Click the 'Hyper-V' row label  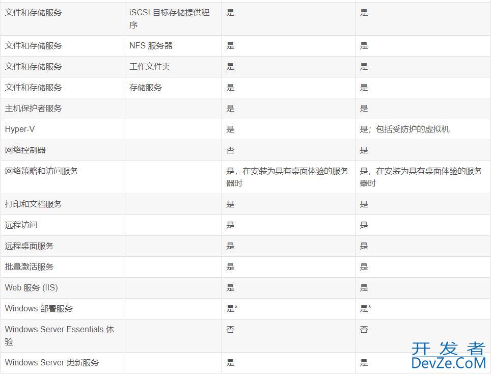[x=20, y=129]
